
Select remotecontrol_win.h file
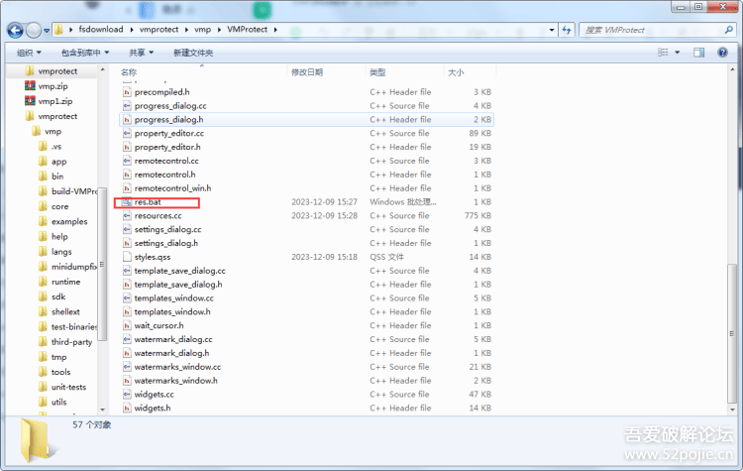[306, 188]
